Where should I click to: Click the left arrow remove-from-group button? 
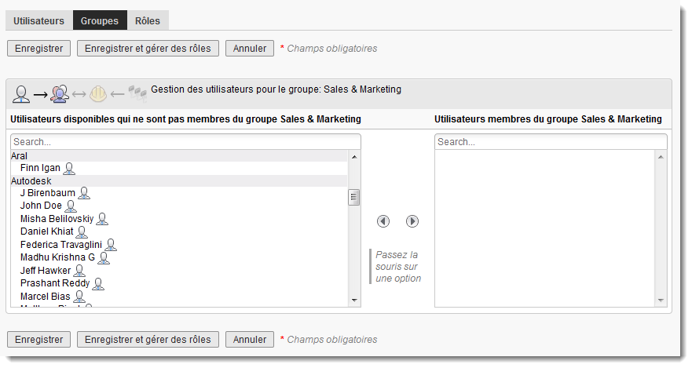pos(383,221)
